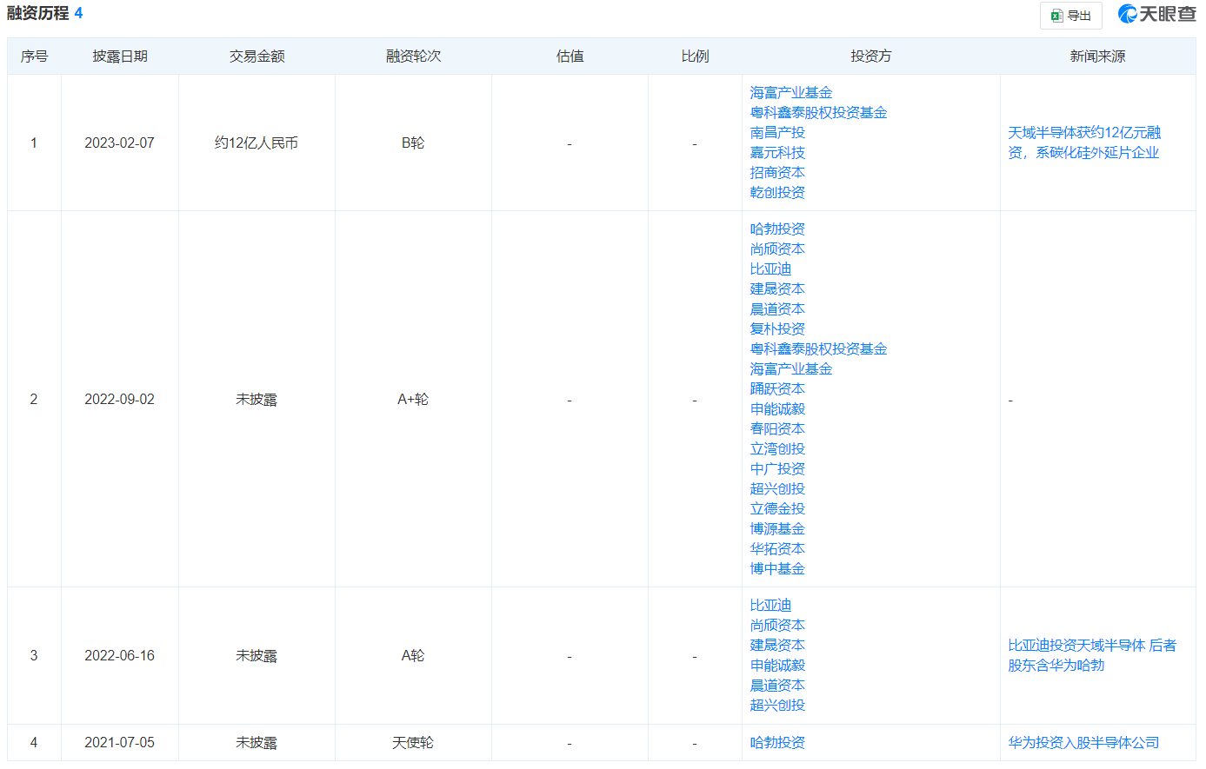Open investor 乾创投资
Viewport: 1206px width, 769px height.
coord(777,193)
